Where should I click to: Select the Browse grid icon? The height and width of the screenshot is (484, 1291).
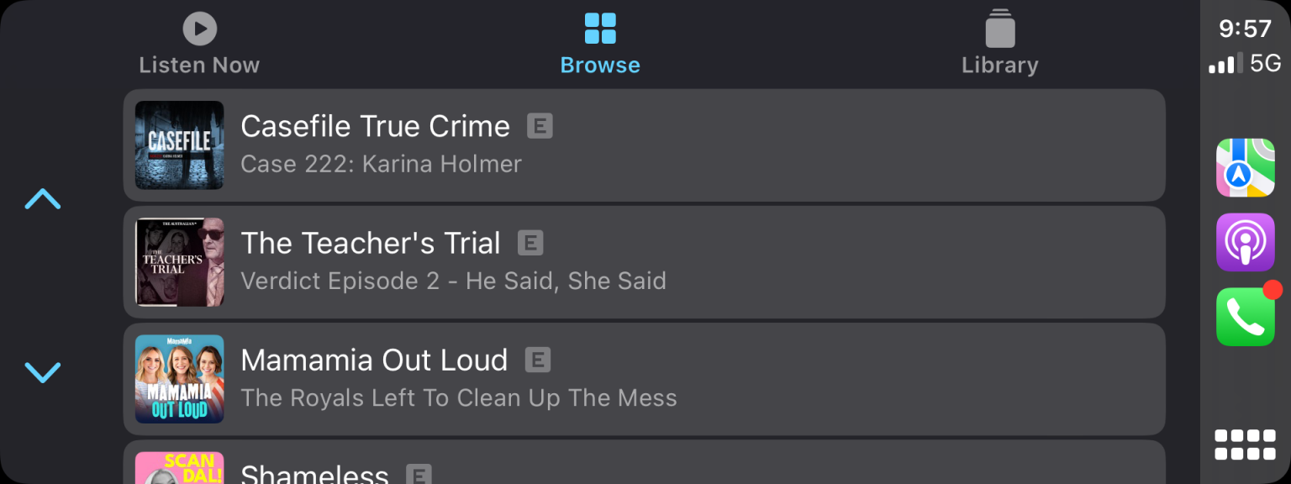click(600, 29)
